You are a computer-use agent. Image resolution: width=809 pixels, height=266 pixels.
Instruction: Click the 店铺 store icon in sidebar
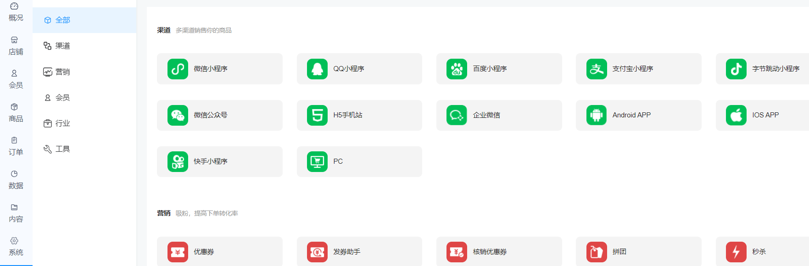pos(14,40)
